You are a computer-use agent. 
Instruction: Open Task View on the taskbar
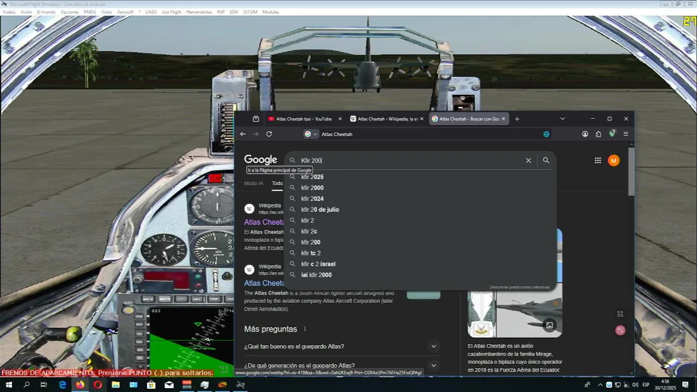(44, 385)
